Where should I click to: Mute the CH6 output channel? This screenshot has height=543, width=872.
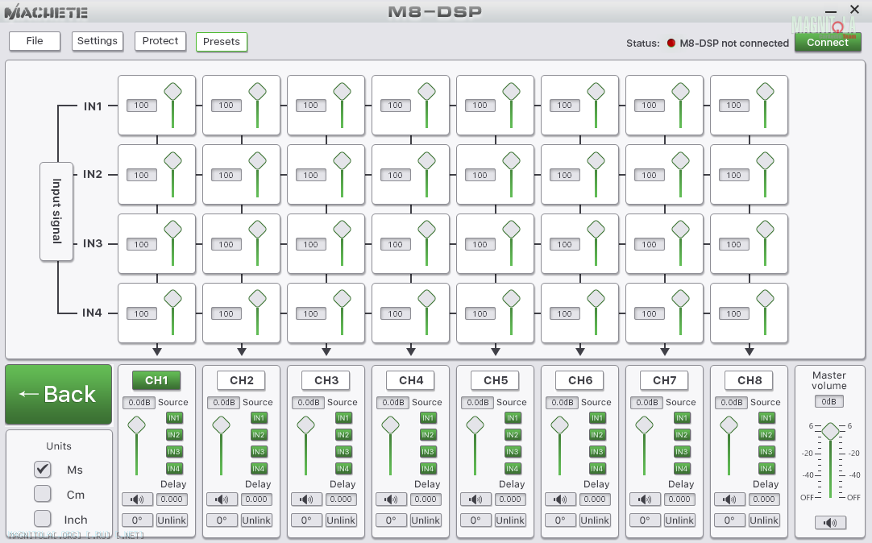[x=559, y=499]
